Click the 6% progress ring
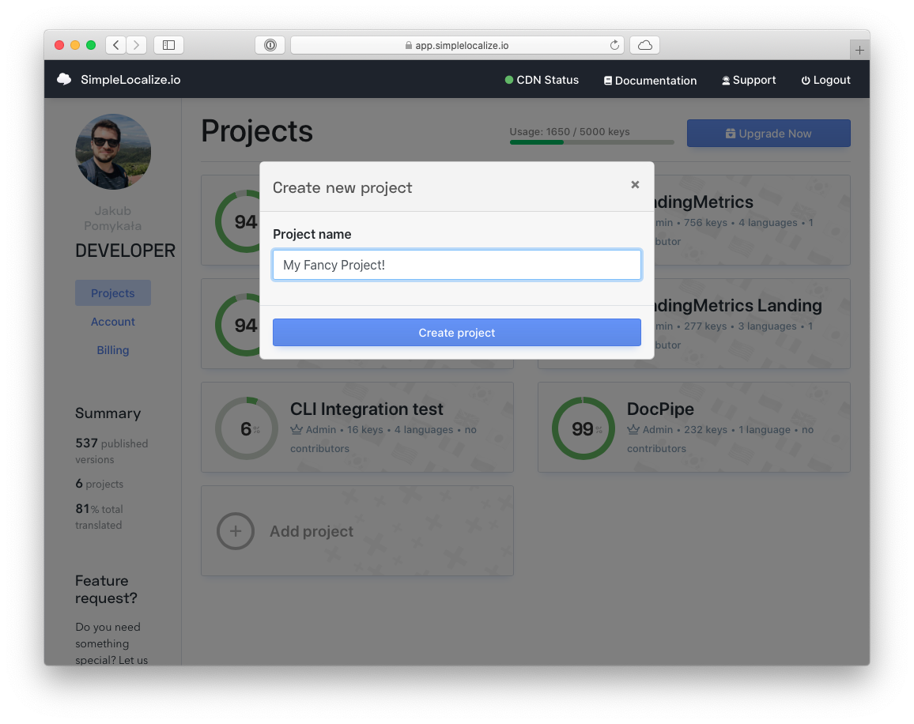The height and width of the screenshot is (724, 914). [247, 428]
